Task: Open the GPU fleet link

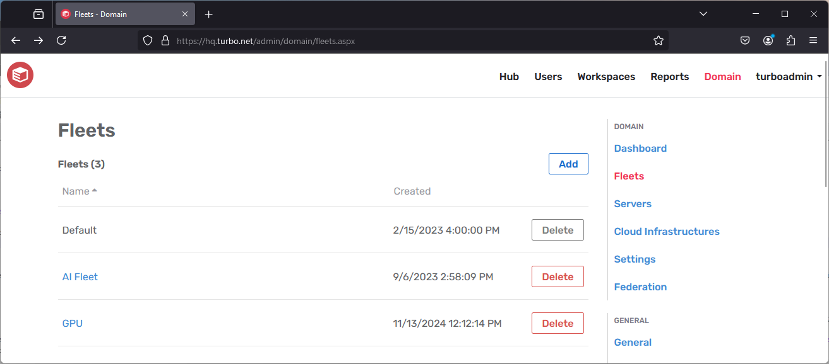Action: pyautogui.click(x=72, y=323)
